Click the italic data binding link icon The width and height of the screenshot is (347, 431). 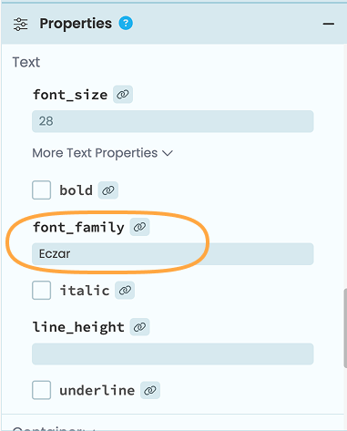(125, 291)
